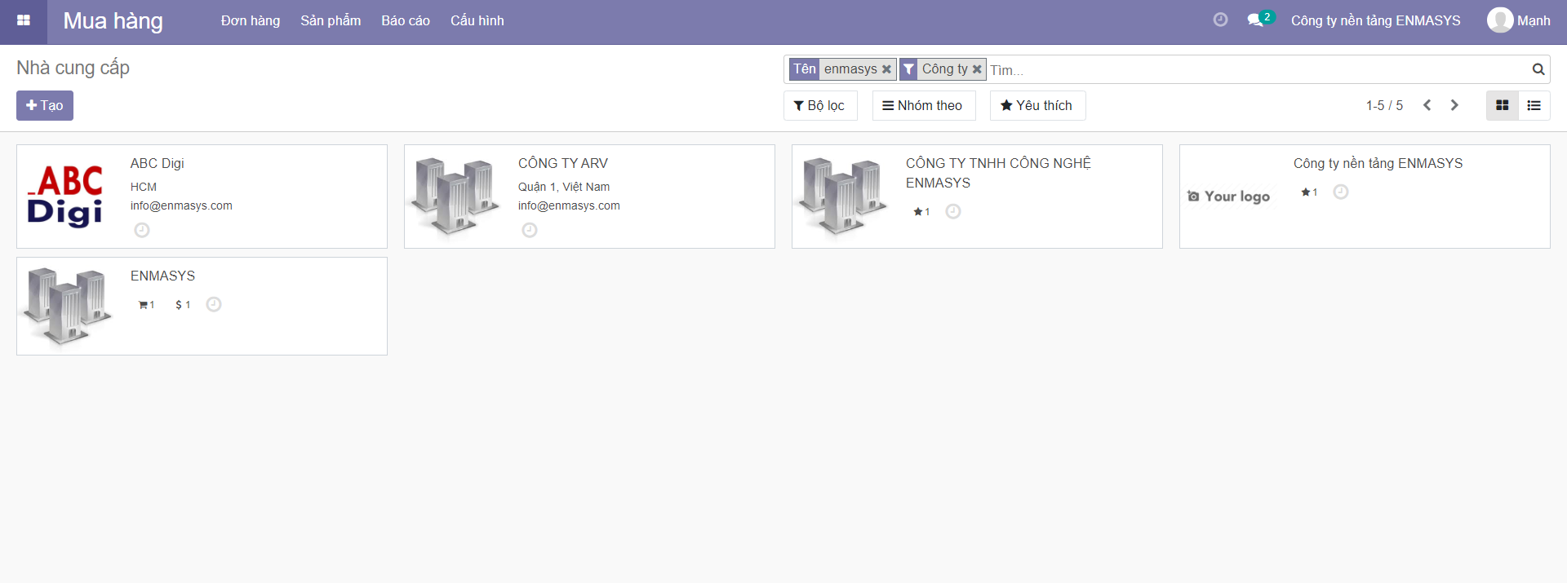This screenshot has width=1567, height=583.
Task: Open the 'Yêu thích' favorites dropdown
Action: coord(1037,105)
